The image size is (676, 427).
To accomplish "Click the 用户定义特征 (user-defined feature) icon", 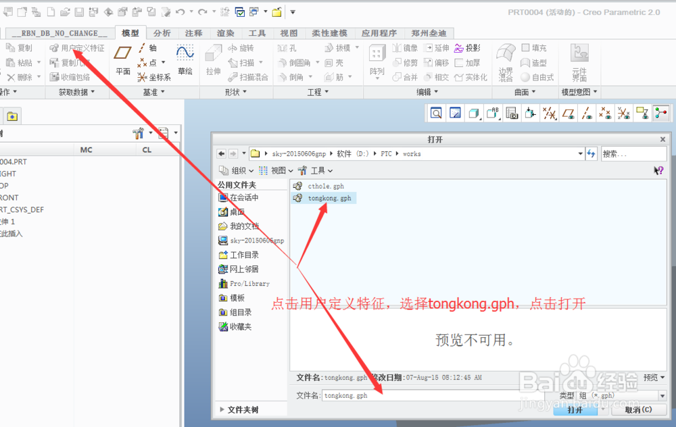I will 54,48.
